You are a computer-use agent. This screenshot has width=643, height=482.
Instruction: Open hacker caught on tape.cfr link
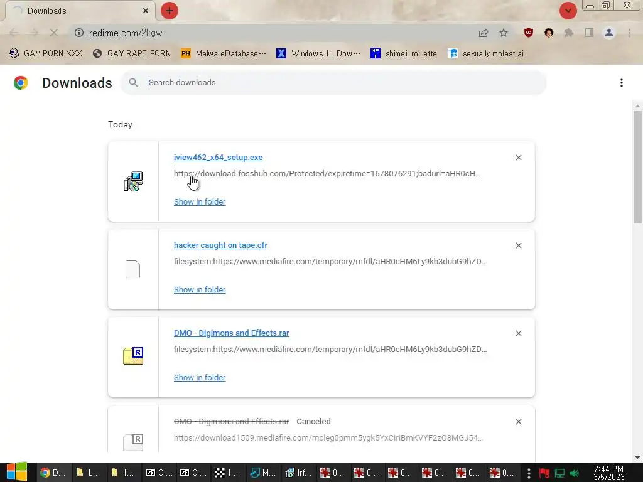(x=220, y=245)
